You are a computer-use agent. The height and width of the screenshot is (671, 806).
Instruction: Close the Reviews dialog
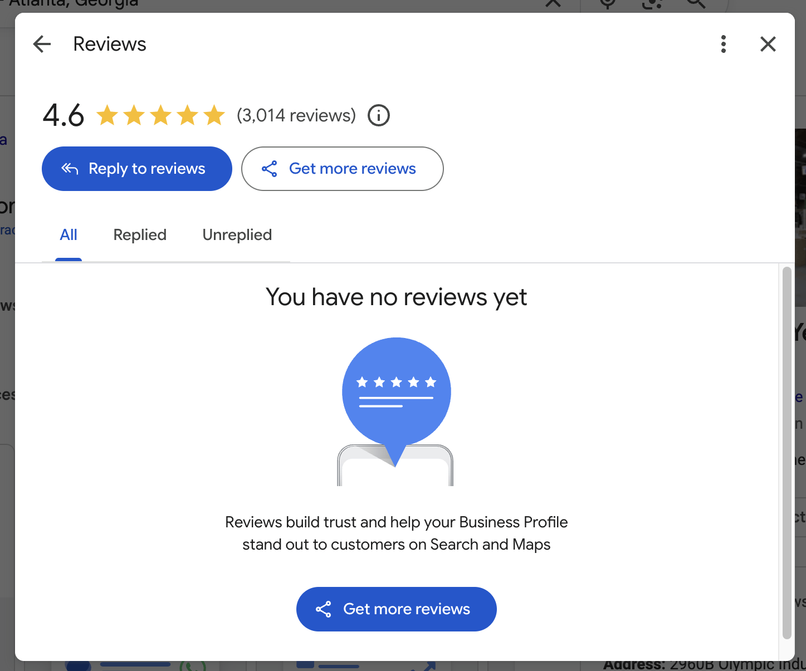pos(768,44)
